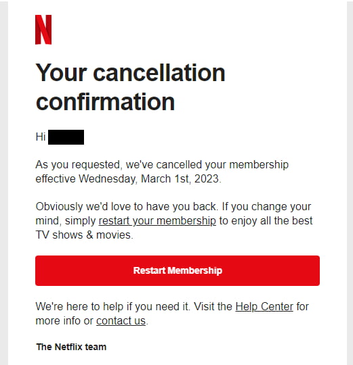Click the "As you requested" sentence
Image resolution: width=353 pixels, height=365 pixels.
[79, 165]
